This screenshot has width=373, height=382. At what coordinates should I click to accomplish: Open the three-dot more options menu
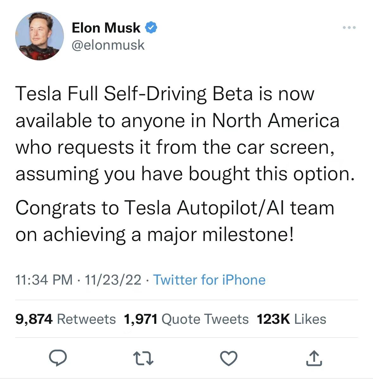click(349, 28)
